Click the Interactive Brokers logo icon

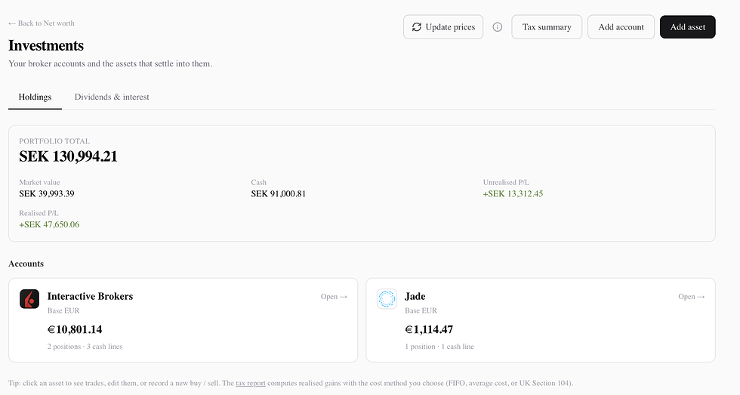point(29,299)
